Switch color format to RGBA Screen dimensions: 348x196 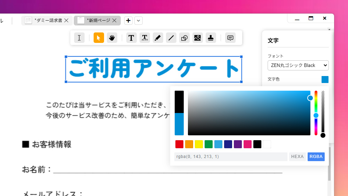click(x=316, y=157)
